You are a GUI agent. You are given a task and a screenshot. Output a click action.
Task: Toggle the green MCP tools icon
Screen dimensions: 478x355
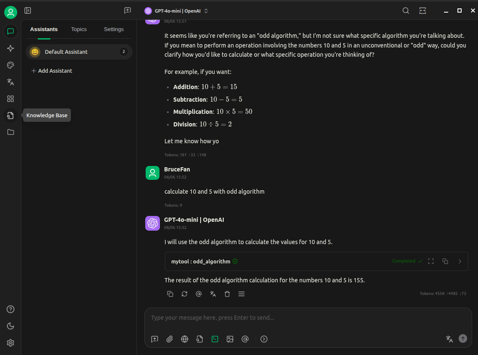point(215,339)
